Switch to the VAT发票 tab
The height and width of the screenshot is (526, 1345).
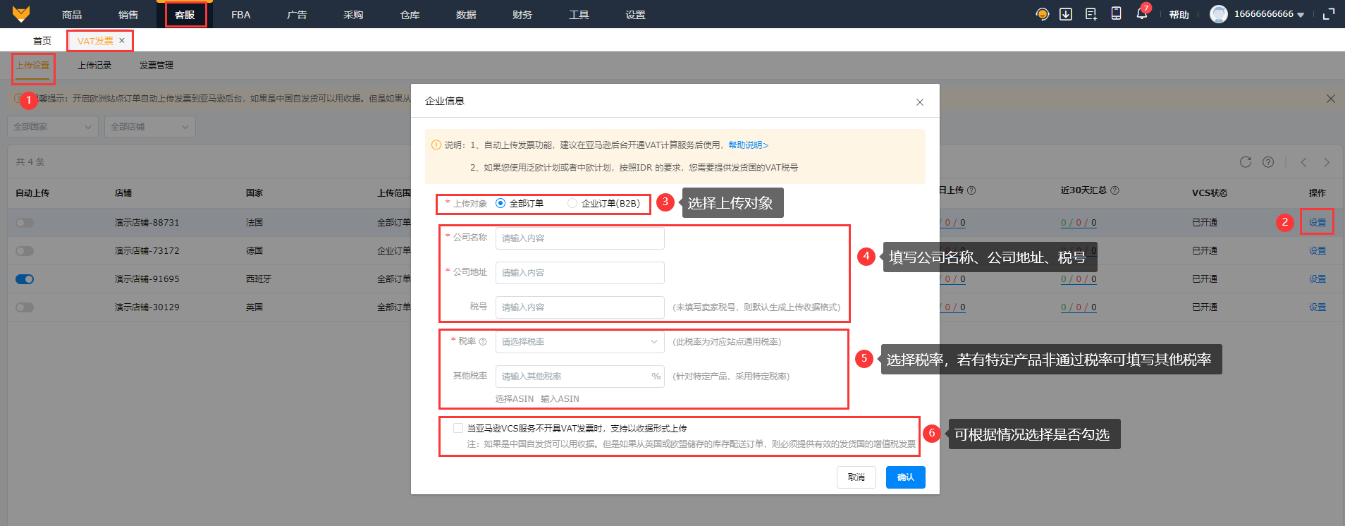coord(95,41)
